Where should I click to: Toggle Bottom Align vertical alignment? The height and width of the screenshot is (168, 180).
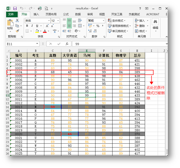click(x=74, y=21)
